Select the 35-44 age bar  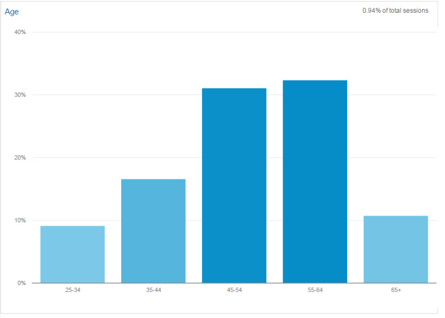(154, 231)
